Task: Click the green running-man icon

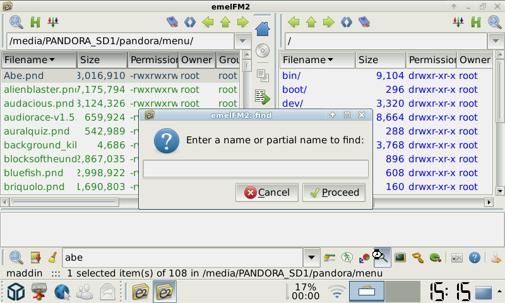Action: (347, 258)
